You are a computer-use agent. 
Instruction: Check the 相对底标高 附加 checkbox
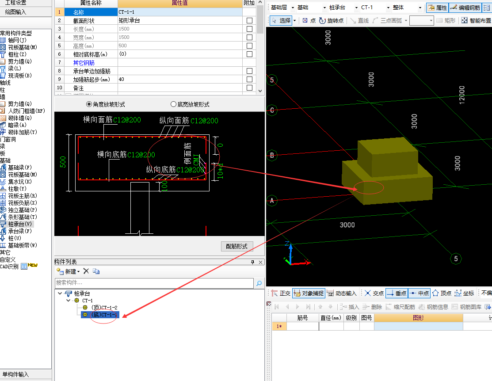click(249, 54)
